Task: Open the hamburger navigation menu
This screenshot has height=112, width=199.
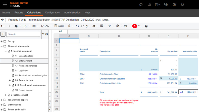Action: coord(5,5)
